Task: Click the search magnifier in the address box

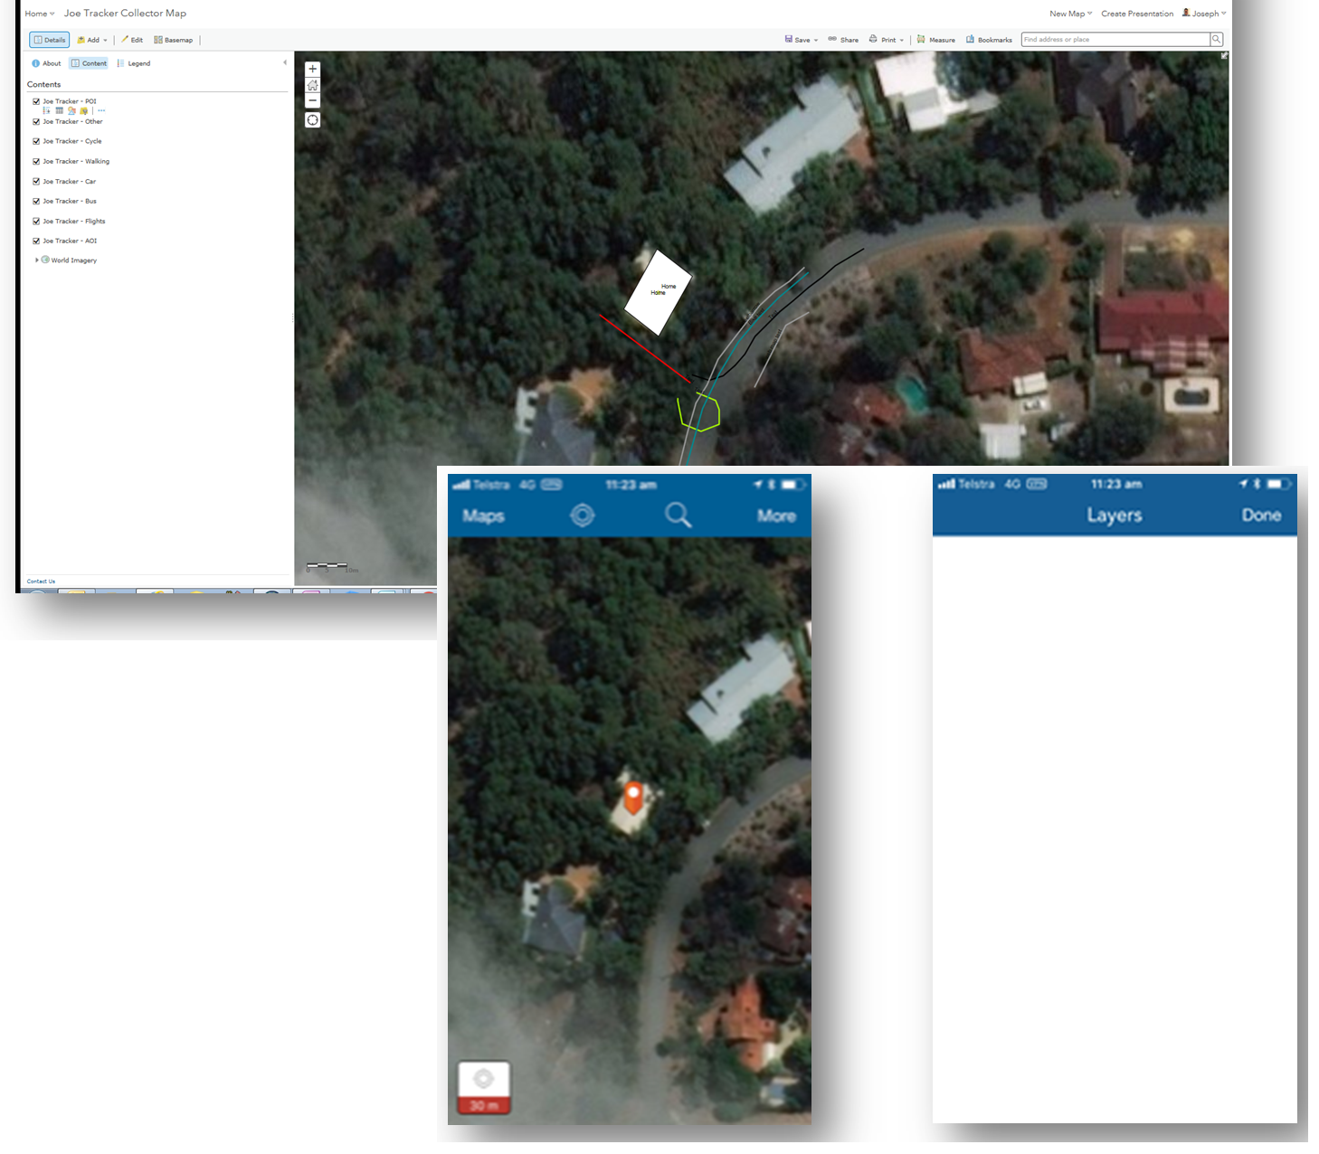Action: 1217,40
